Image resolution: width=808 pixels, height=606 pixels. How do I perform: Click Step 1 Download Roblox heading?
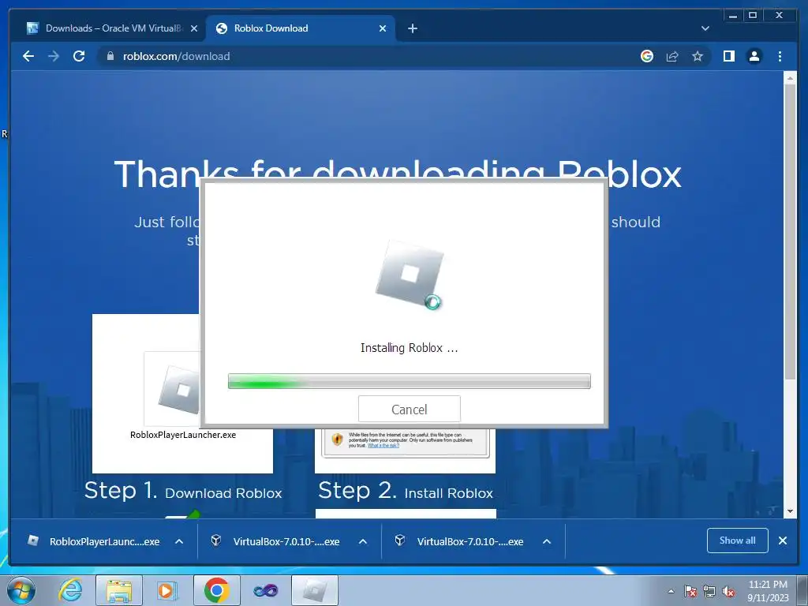point(183,491)
